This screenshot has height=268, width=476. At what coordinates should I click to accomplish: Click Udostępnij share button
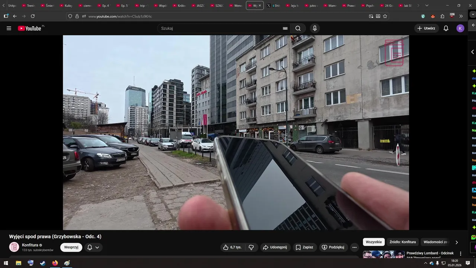click(x=275, y=247)
